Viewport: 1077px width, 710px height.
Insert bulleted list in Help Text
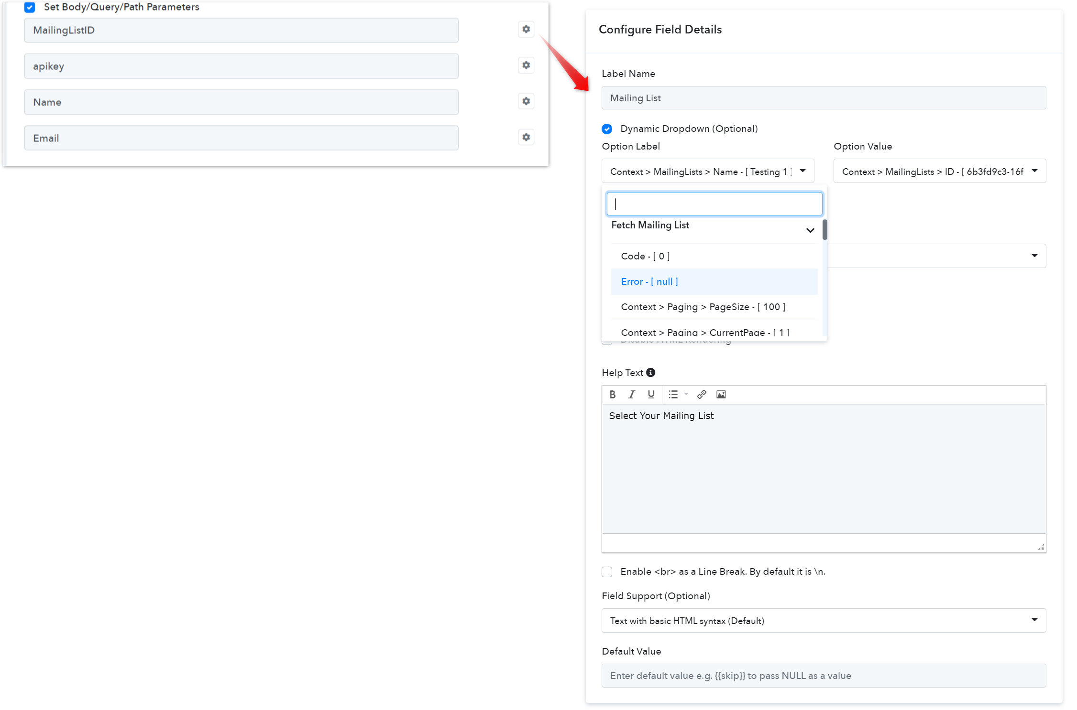point(673,394)
